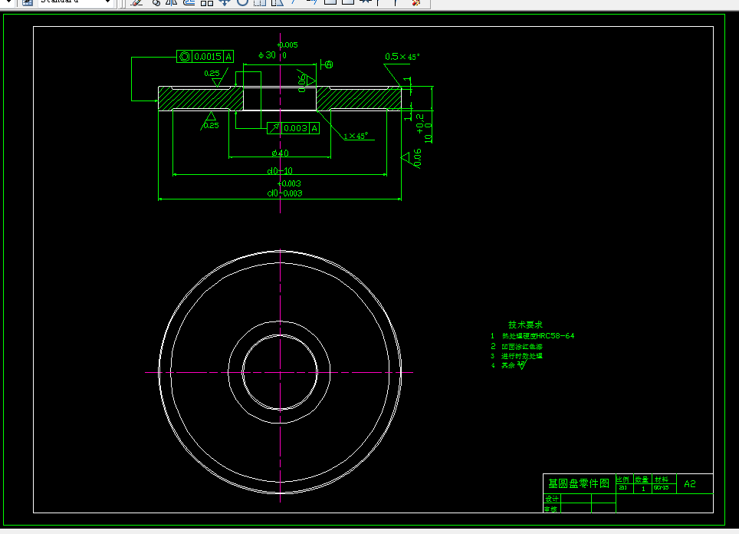Select the 0.5×45° chamfer annotation
This screenshot has height=534, width=739.
coord(402,57)
